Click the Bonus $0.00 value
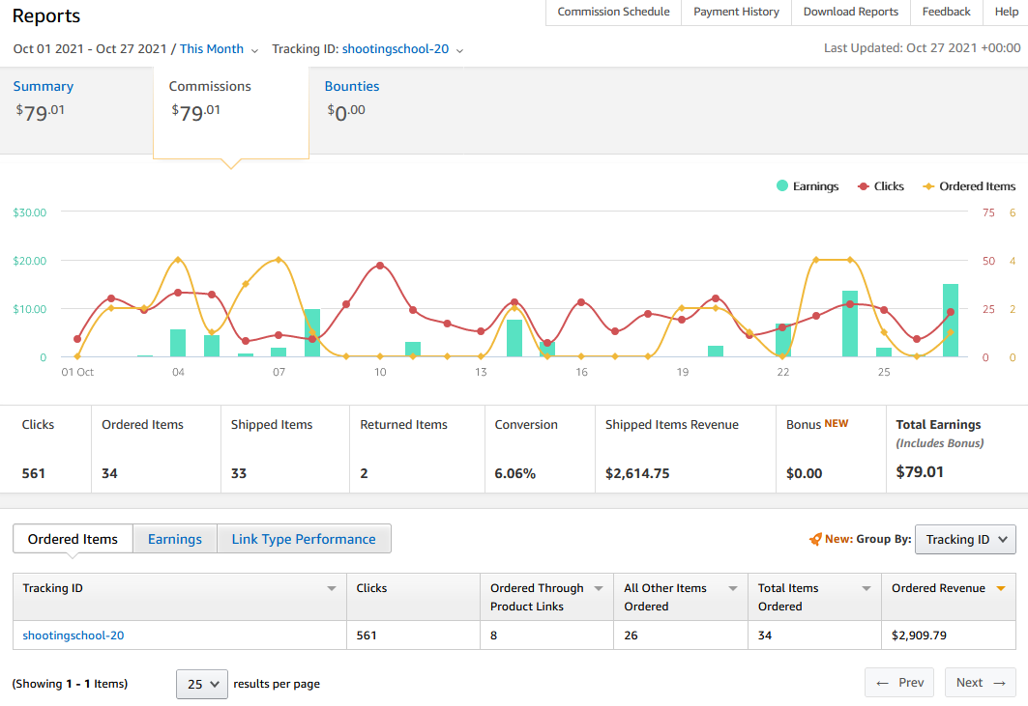The width and height of the screenshot is (1028, 706). (x=804, y=473)
